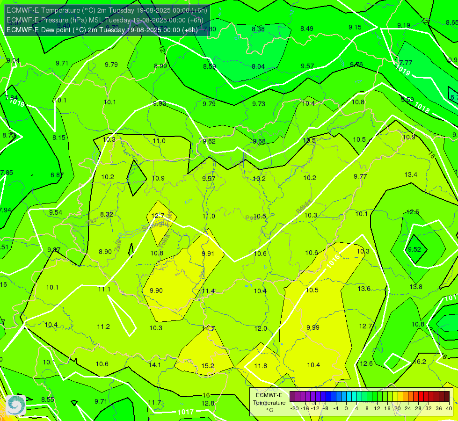Image resolution: width=458 pixels, height=421 pixels.
Task: Click the dew point value 14.1
Action: 155,365
